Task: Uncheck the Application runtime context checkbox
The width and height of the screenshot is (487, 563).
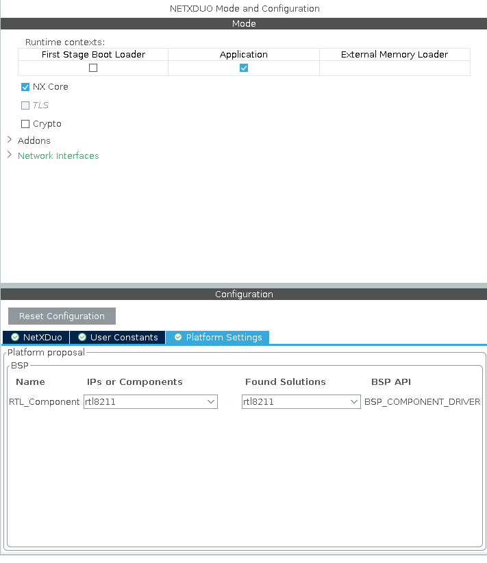Action: (x=244, y=68)
